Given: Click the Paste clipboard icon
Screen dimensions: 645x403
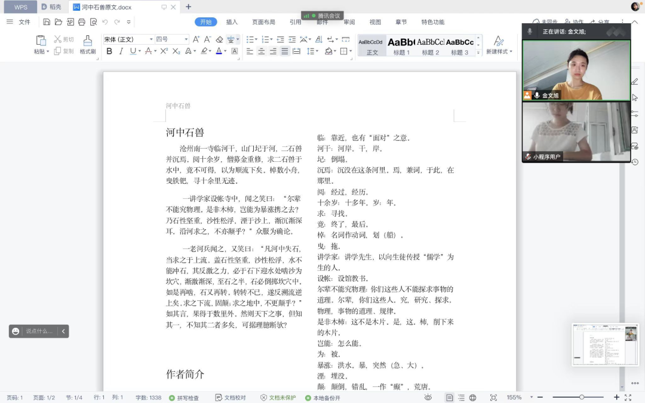Looking at the screenshot, I should 41,41.
